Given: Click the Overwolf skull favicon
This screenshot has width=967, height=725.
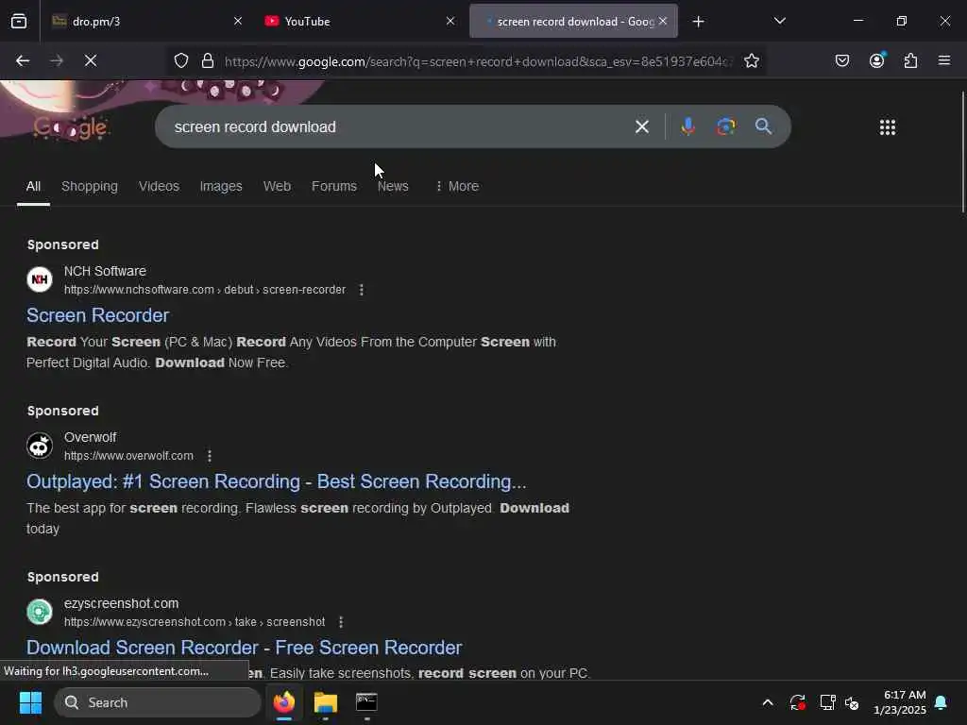Looking at the screenshot, I should pos(40,446).
